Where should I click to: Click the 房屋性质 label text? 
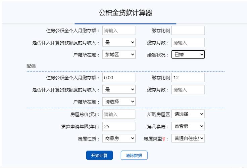pos(87,139)
